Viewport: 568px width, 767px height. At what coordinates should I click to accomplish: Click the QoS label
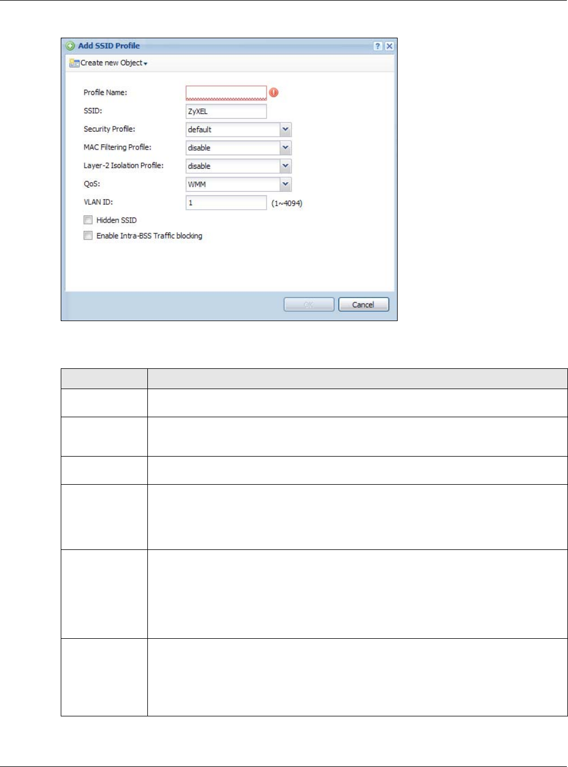[92, 184]
